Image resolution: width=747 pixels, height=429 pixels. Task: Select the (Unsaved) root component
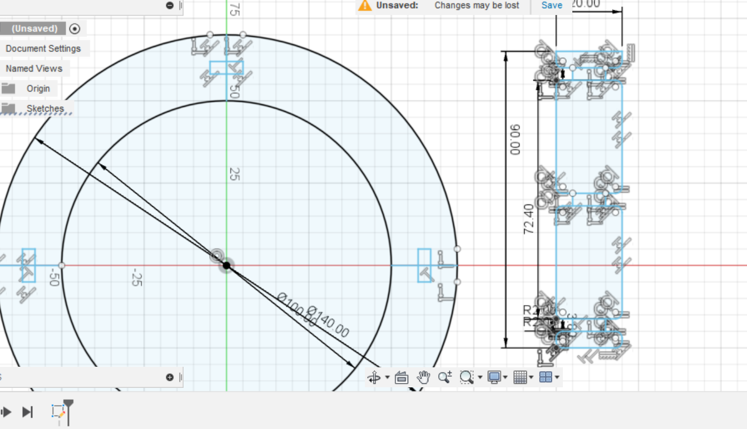click(x=34, y=28)
